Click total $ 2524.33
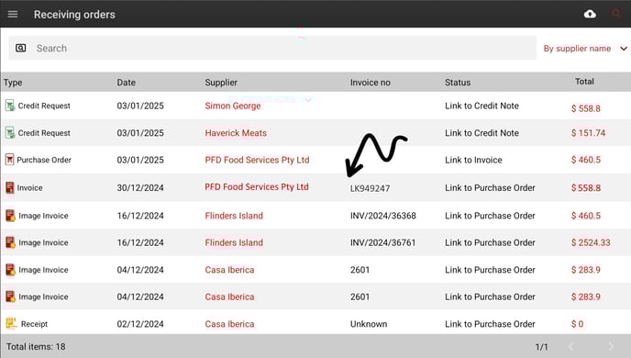631x358 pixels. [x=591, y=242]
